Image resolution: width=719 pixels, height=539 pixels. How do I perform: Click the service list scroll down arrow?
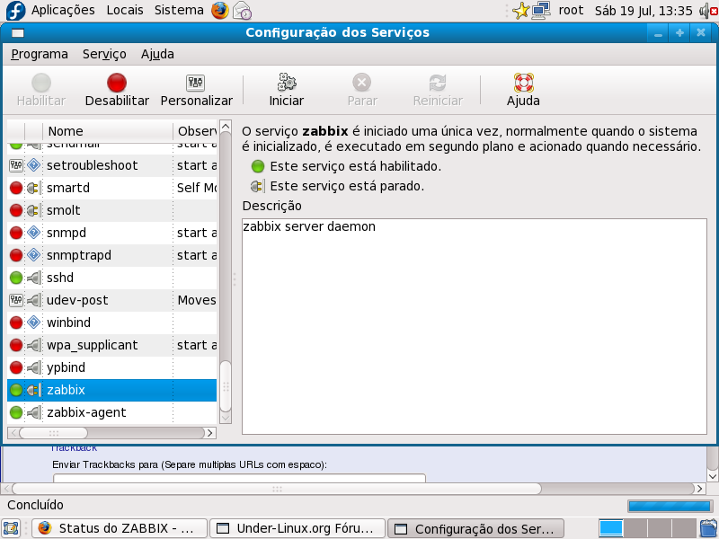(226, 418)
